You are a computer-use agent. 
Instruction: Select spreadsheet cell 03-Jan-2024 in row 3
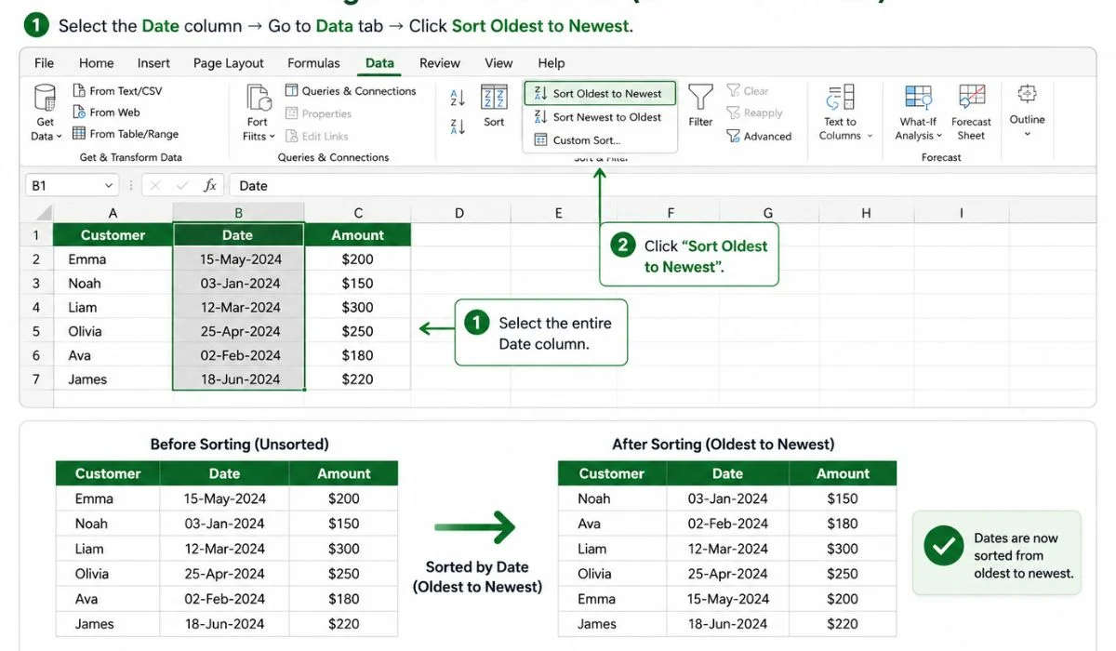click(x=238, y=284)
